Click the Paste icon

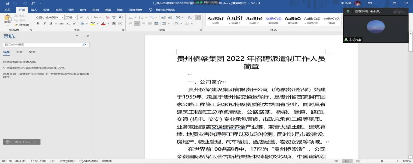click(x=7, y=19)
